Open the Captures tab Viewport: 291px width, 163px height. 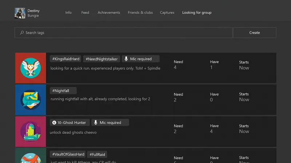(x=167, y=13)
